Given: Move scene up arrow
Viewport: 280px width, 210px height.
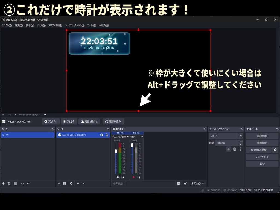Looking at the screenshot, I should click(x=22, y=183).
